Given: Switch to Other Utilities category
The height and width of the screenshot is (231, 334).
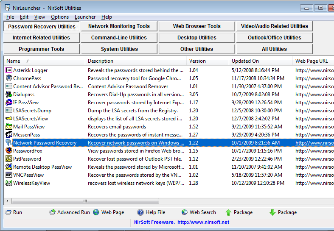Looking at the screenshot, I should 197,49.
